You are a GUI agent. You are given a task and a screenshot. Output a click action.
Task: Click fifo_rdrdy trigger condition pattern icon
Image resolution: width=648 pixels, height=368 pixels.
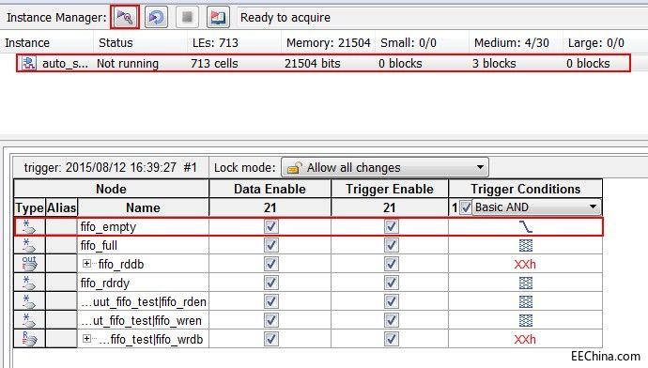point(525,283)
